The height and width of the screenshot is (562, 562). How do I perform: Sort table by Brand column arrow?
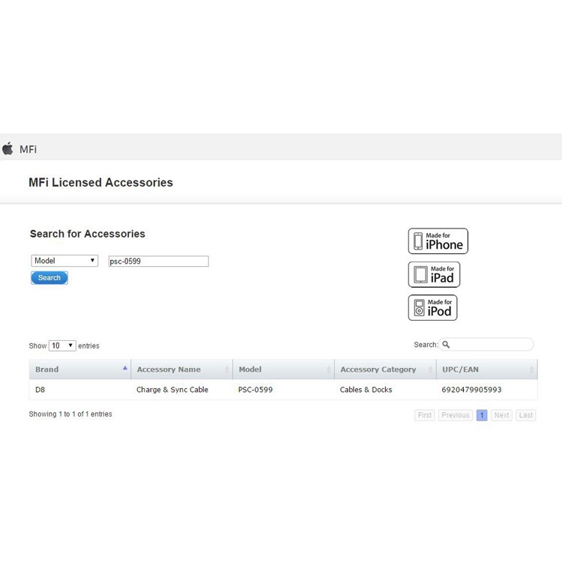click(124, 368)
